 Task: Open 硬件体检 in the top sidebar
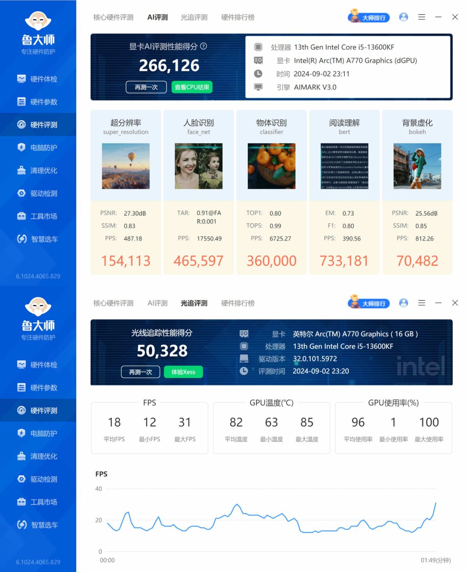[x=38, y=79]
